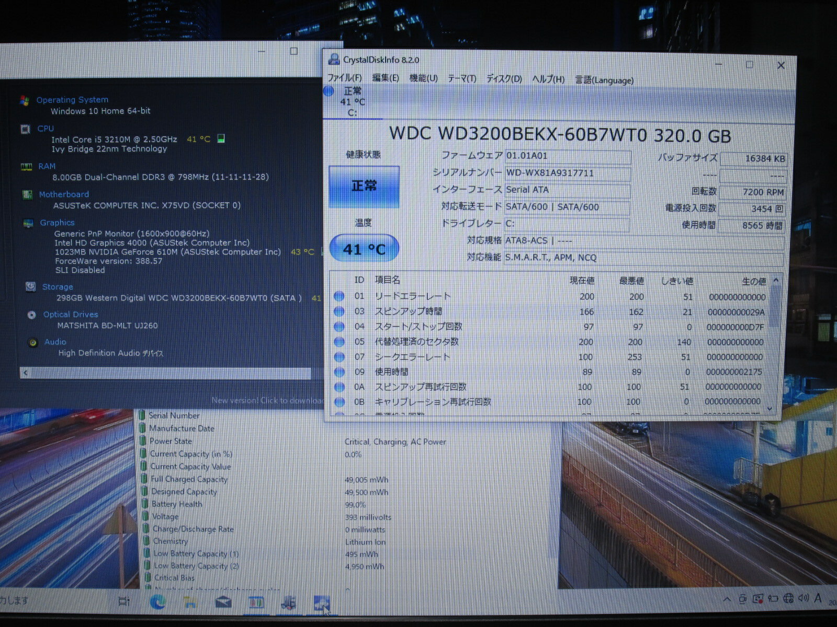Screen dimensions: 837x627
Task: Open the テーマ(T) menu
Action: click(462, 78)
